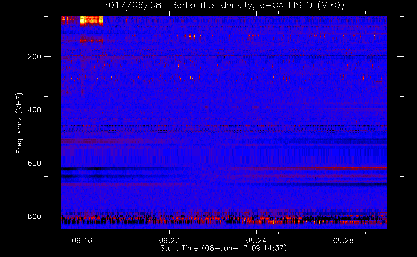Click the 09:24 time tick label
417x257 pixels.
click(x=256, y=241)
